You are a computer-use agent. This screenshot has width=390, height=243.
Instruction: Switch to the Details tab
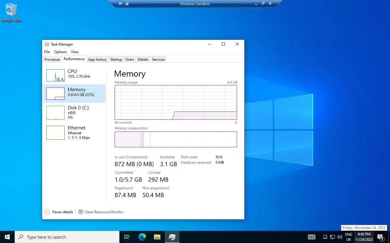pyautogui.click(x=143, y=60)
